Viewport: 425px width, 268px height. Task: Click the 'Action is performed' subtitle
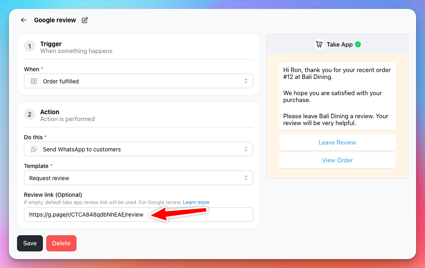click(68, 119)
